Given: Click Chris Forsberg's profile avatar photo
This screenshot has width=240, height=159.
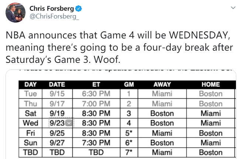Looking at the screenshot, I should 16,13.
